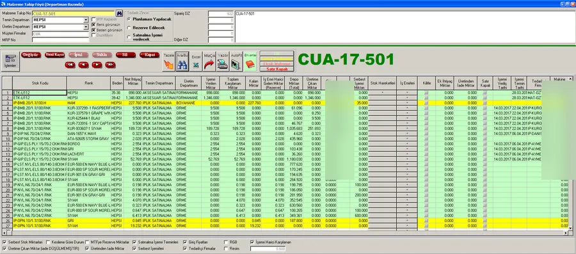Viewport: 576px width, 254px height.
Task: Click the MRP No input field
Action: [x=60, y=40]
